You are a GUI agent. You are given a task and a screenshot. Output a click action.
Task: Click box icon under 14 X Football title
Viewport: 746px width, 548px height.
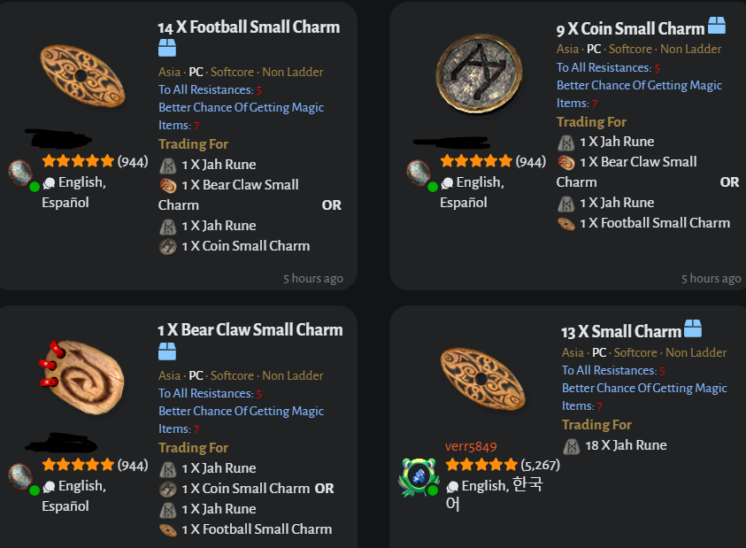pyautogui.click(x=167, y=49)
